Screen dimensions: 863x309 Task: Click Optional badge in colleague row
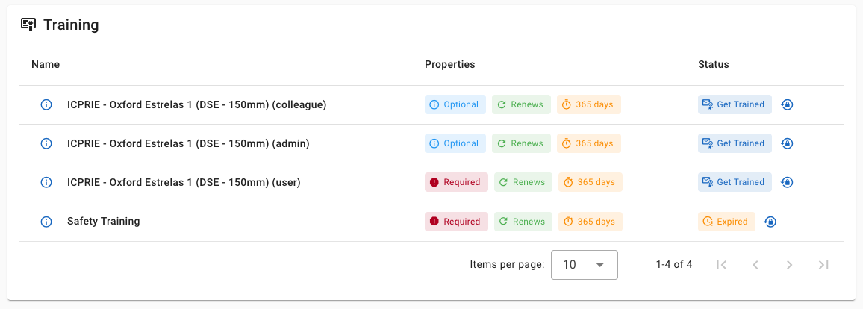point(455,104)
